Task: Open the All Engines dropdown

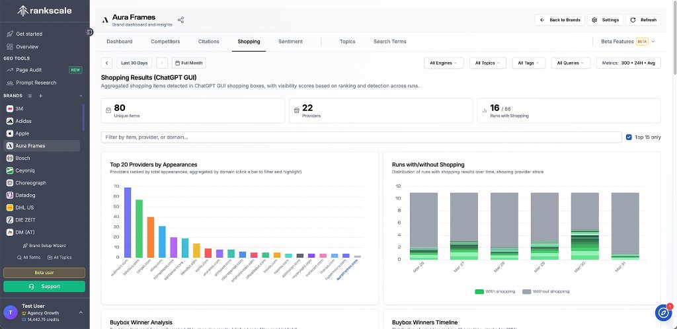Action: tap(443, 63)
